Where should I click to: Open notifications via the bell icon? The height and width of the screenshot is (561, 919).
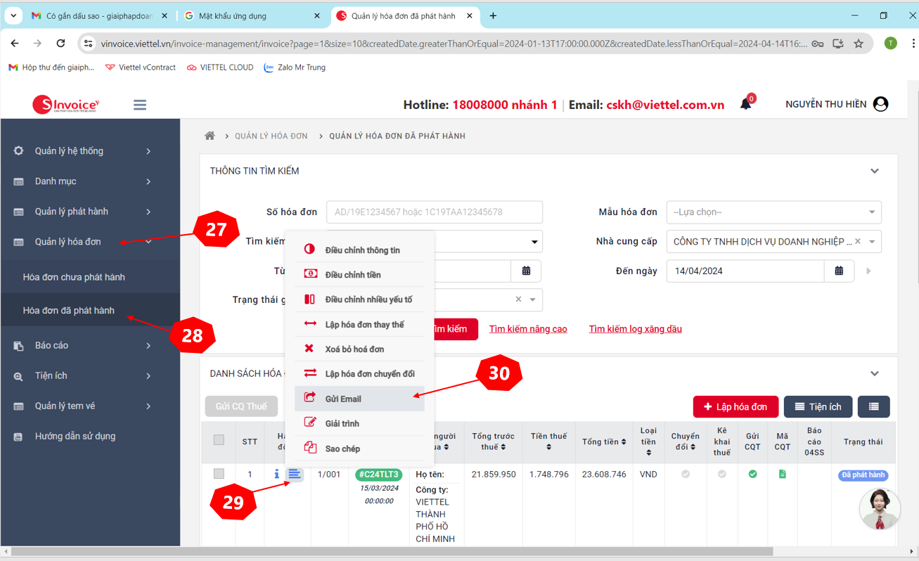(745, 103)
